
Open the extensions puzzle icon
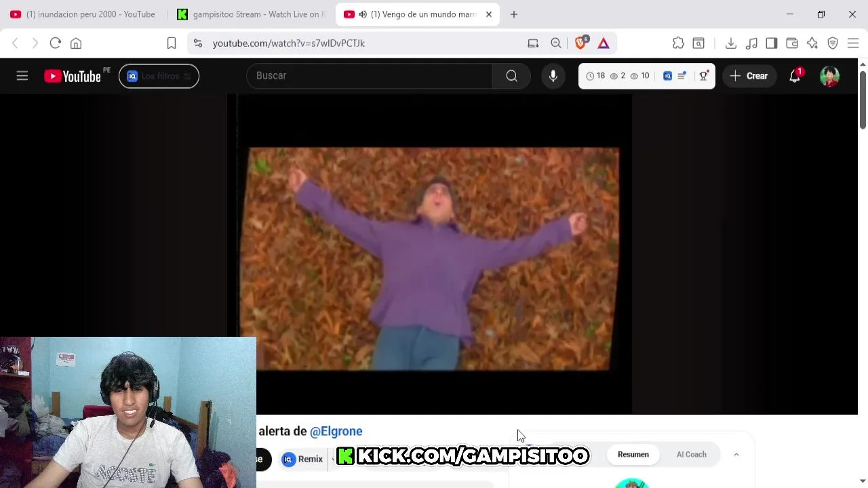point(678,43)
